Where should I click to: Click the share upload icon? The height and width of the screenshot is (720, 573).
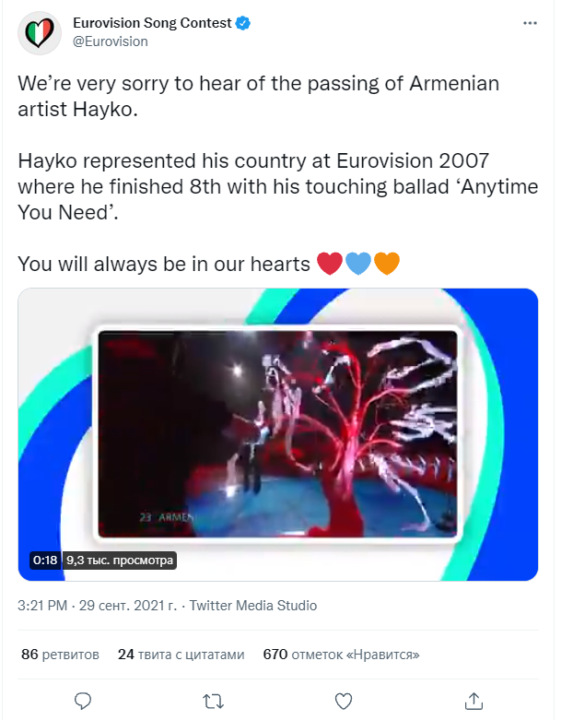click(473, 701)
